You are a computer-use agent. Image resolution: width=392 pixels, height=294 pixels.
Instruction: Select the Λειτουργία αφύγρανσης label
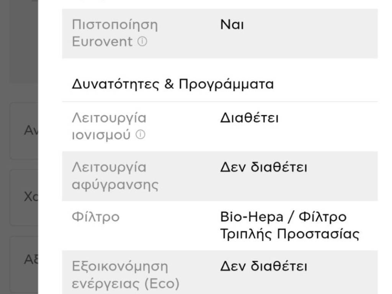point(115,176)
